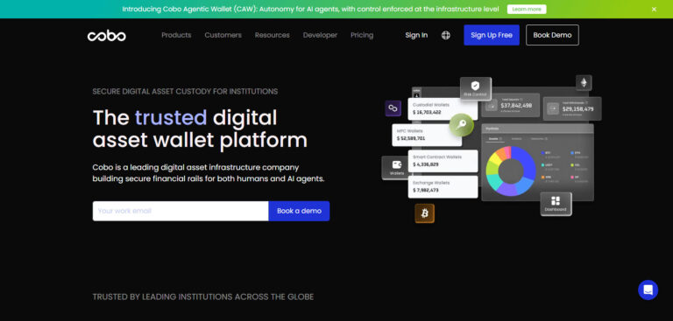Open the Resources menu
Screen dimensions: 673x321
pyautogui.click(x=273, y=35)
